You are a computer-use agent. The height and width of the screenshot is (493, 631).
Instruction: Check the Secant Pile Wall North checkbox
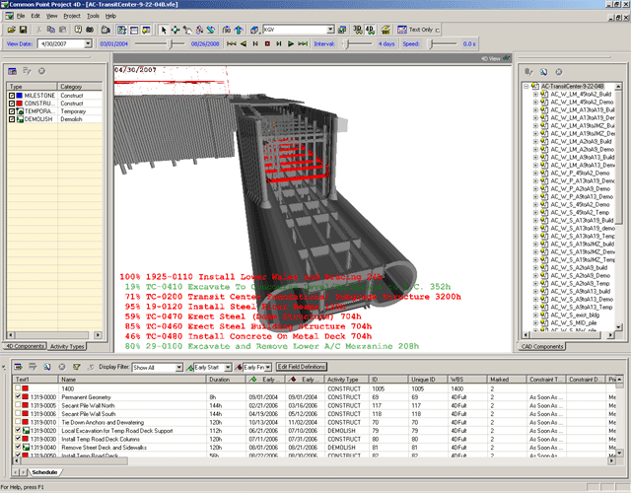coord(18,405)
